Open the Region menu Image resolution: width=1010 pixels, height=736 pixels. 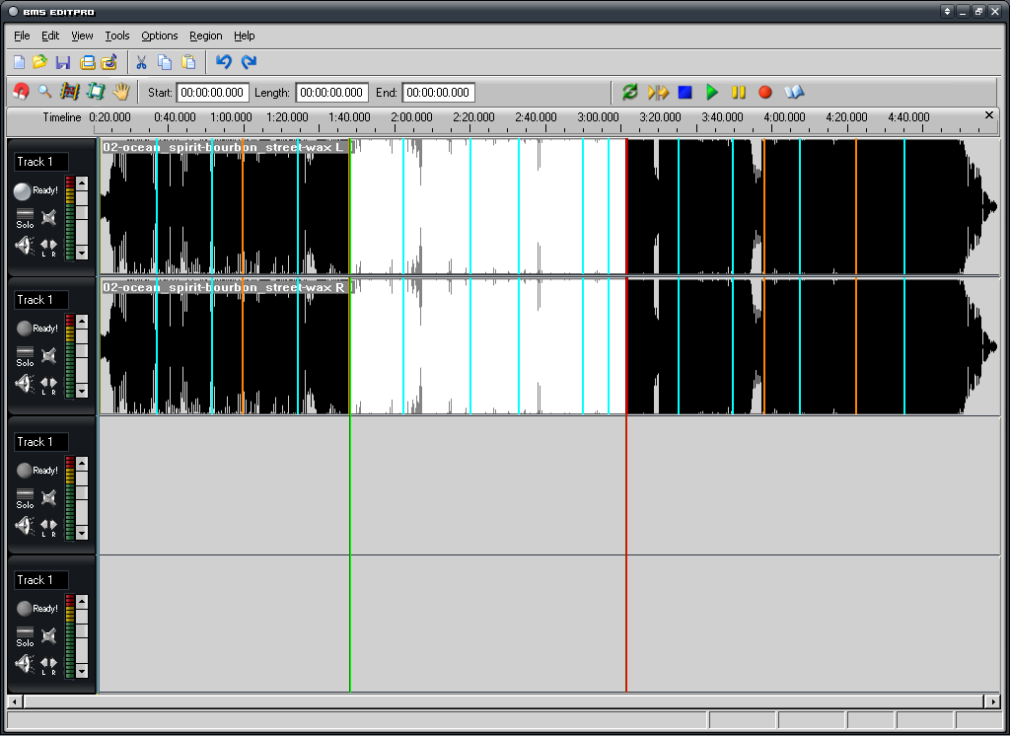[205, 36]
